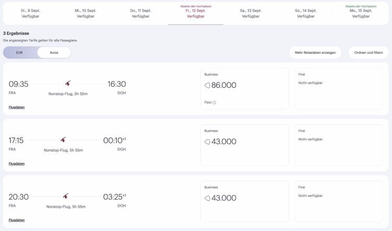Click the Flexi info icon
392x231 pixels.
point(214,102)
